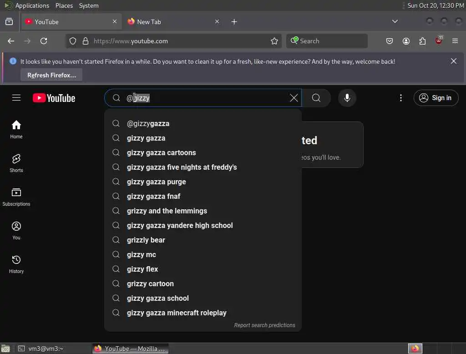Choose the gizzy mc suggestion
466x354 pixels.
click(203, 255)
